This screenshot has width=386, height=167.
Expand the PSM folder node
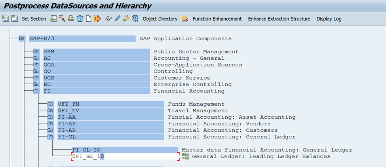[x=36, y=52]
